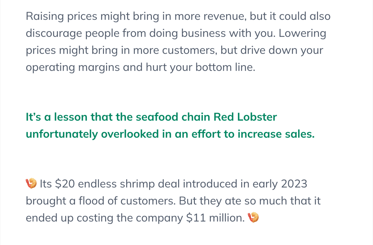Click the phrase 'increase sales.' in green text

pyautogui.click(x=276, y=134)
